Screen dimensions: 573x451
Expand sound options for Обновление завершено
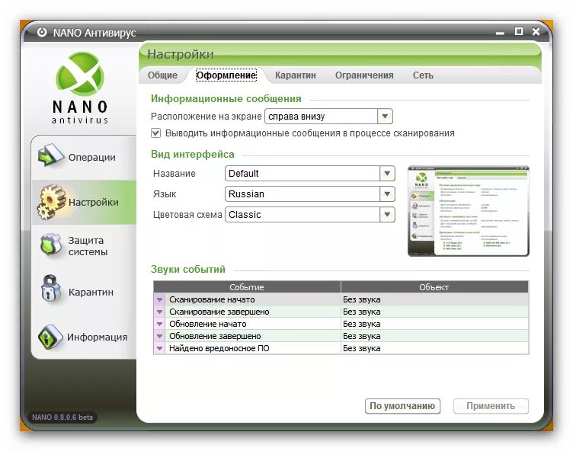[159, 336]
